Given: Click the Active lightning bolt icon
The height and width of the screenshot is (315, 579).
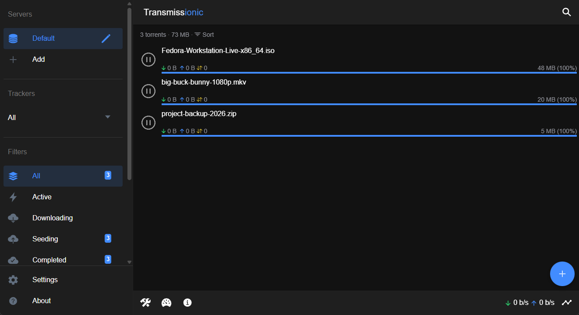Looking at the screenshot, I should click(x=13, y=197).
